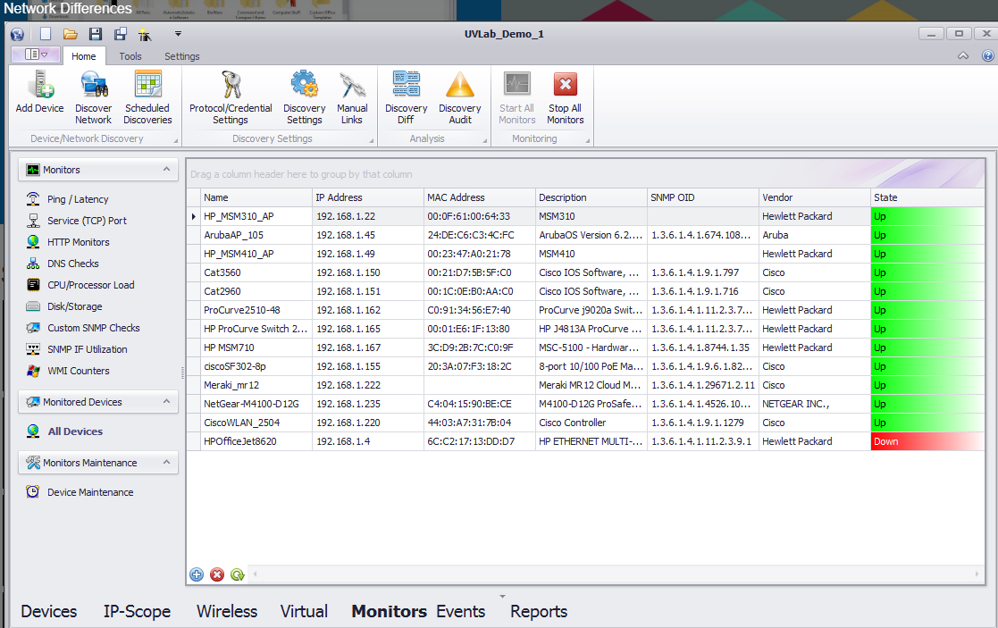Switch to the Home ribbon tab
Viewport: 998px width, 628px height.
point(83,56)
